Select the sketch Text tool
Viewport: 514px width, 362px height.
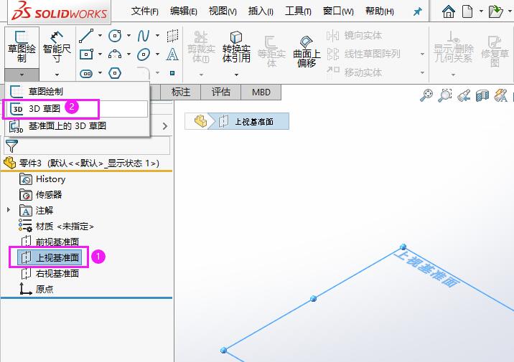(172, 54)
